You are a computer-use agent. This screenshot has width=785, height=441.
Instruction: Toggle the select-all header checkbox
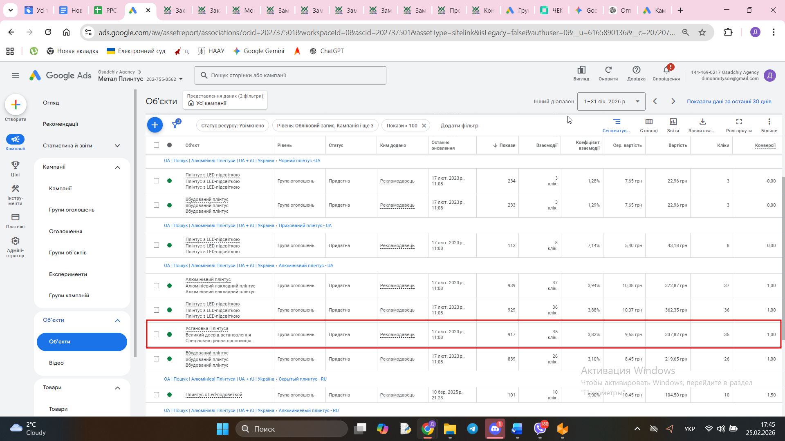156,145
